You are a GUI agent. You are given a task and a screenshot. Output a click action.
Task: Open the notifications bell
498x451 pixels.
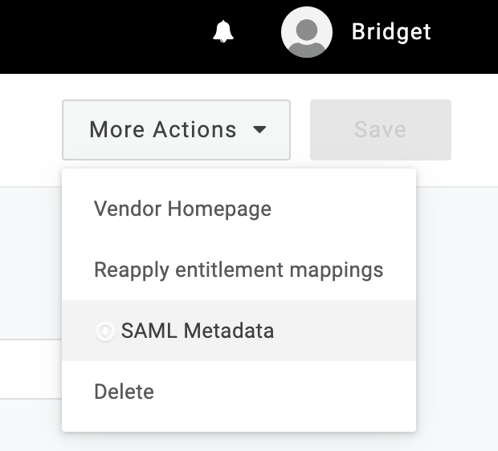(223, 32)
